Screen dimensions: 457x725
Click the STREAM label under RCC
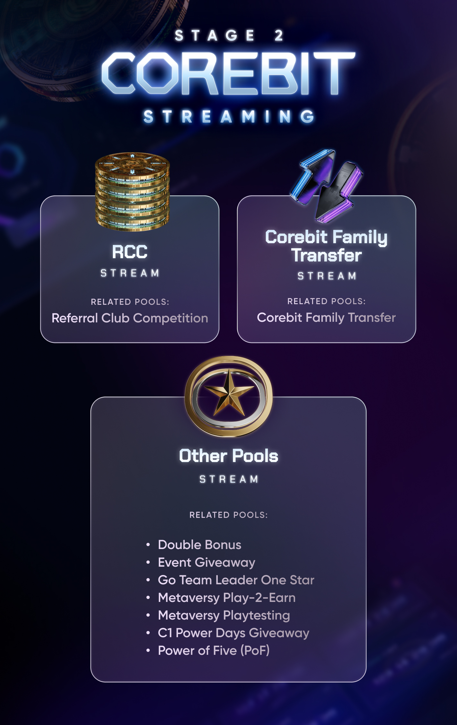coord(130,273)
